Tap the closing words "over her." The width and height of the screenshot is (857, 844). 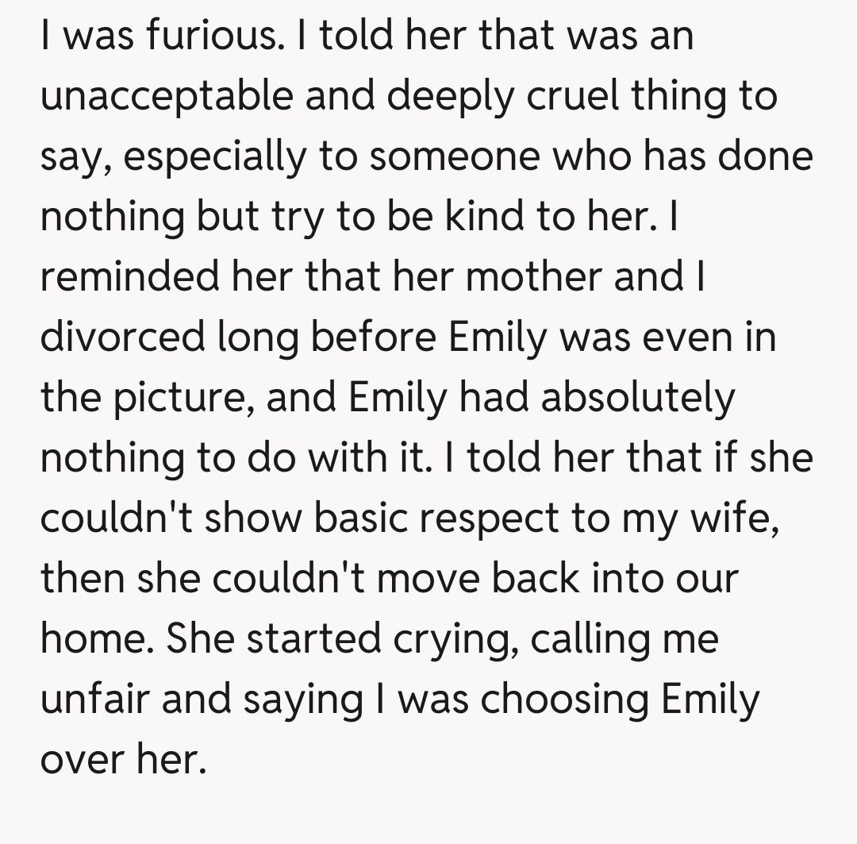(x=122, y=760)
